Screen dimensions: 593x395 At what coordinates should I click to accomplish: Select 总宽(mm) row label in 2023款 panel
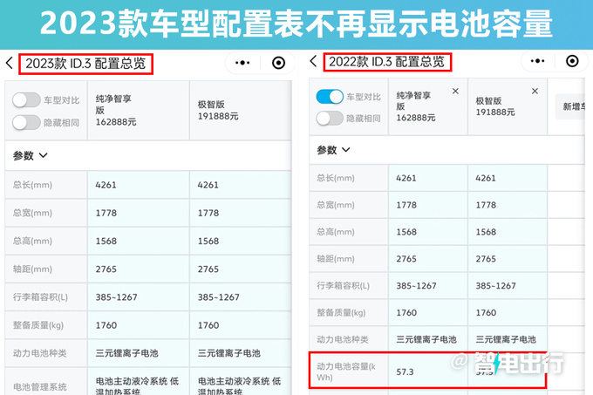pyautogui.click(x=32, y=213)
